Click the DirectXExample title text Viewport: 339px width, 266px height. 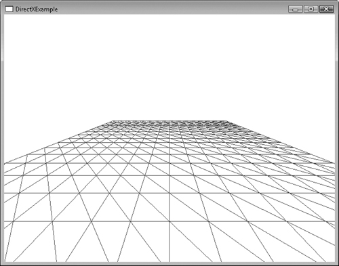37,9
